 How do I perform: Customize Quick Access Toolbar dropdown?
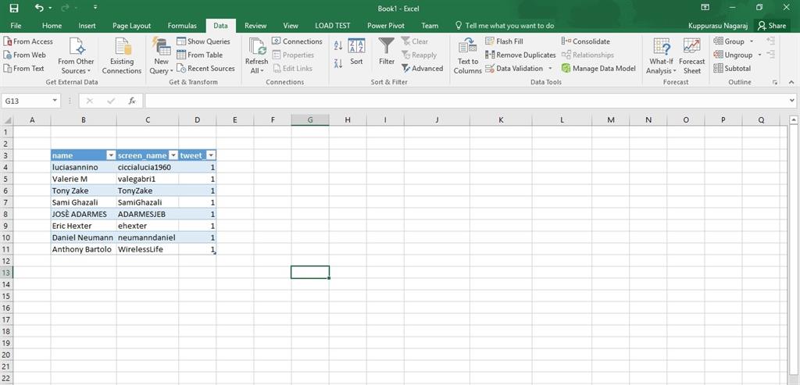[x=95, y=8]
